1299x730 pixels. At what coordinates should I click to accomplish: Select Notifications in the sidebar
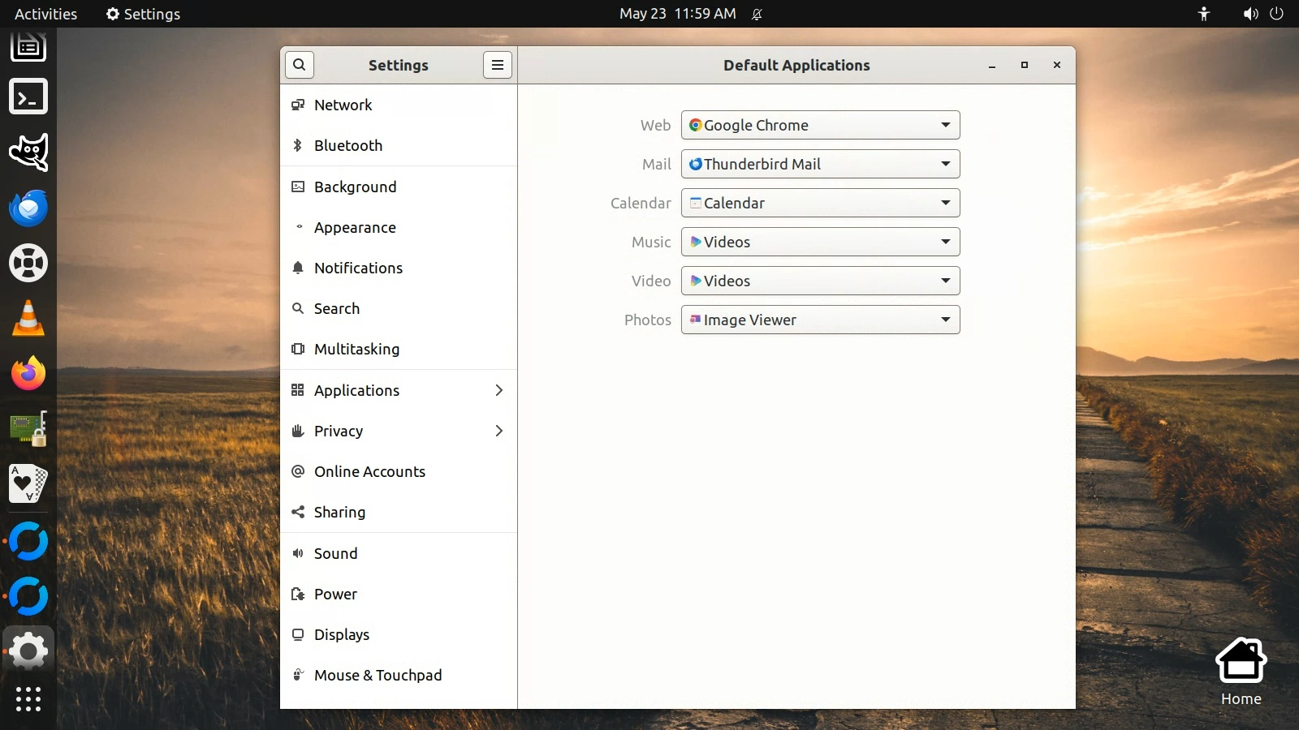click(x=358, y=268)
